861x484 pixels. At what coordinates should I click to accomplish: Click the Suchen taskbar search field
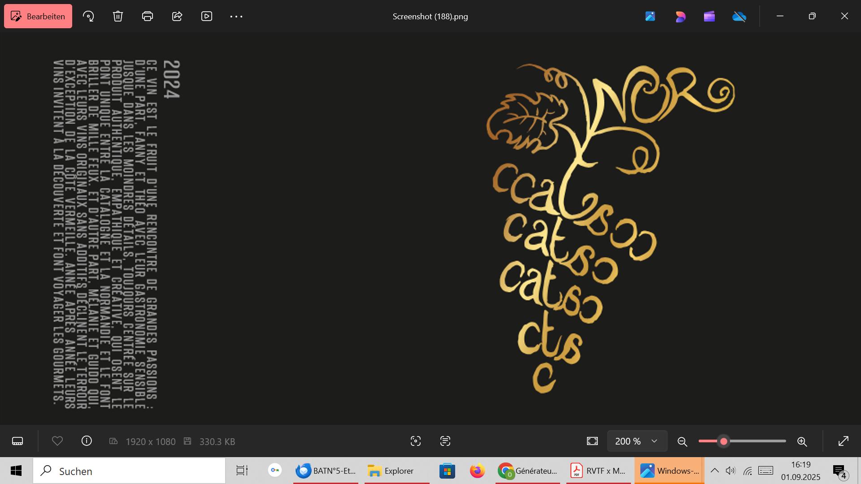tap(129, 471)
